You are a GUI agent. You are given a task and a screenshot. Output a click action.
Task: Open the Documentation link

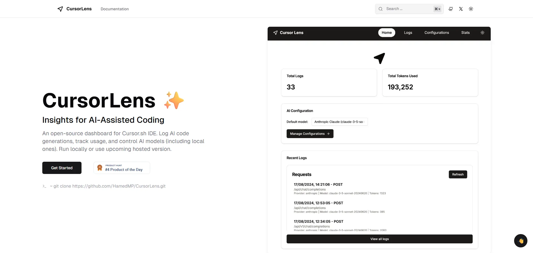[115, 9]
